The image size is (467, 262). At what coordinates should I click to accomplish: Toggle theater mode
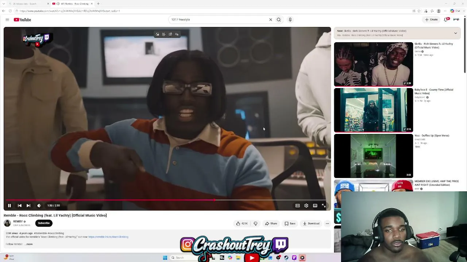point(315,206)
